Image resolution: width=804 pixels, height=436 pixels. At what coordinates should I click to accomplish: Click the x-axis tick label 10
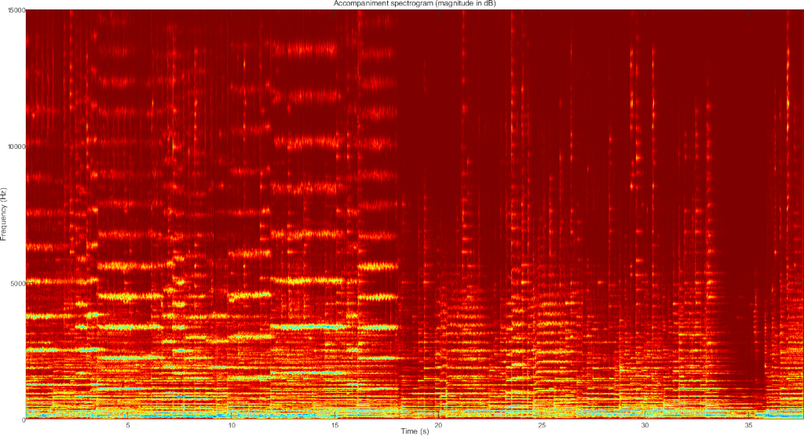coord(232,426)
